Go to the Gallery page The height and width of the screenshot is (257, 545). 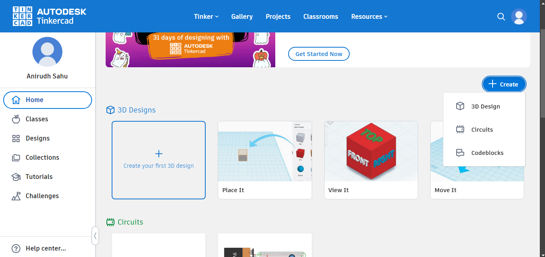(242, 16)
